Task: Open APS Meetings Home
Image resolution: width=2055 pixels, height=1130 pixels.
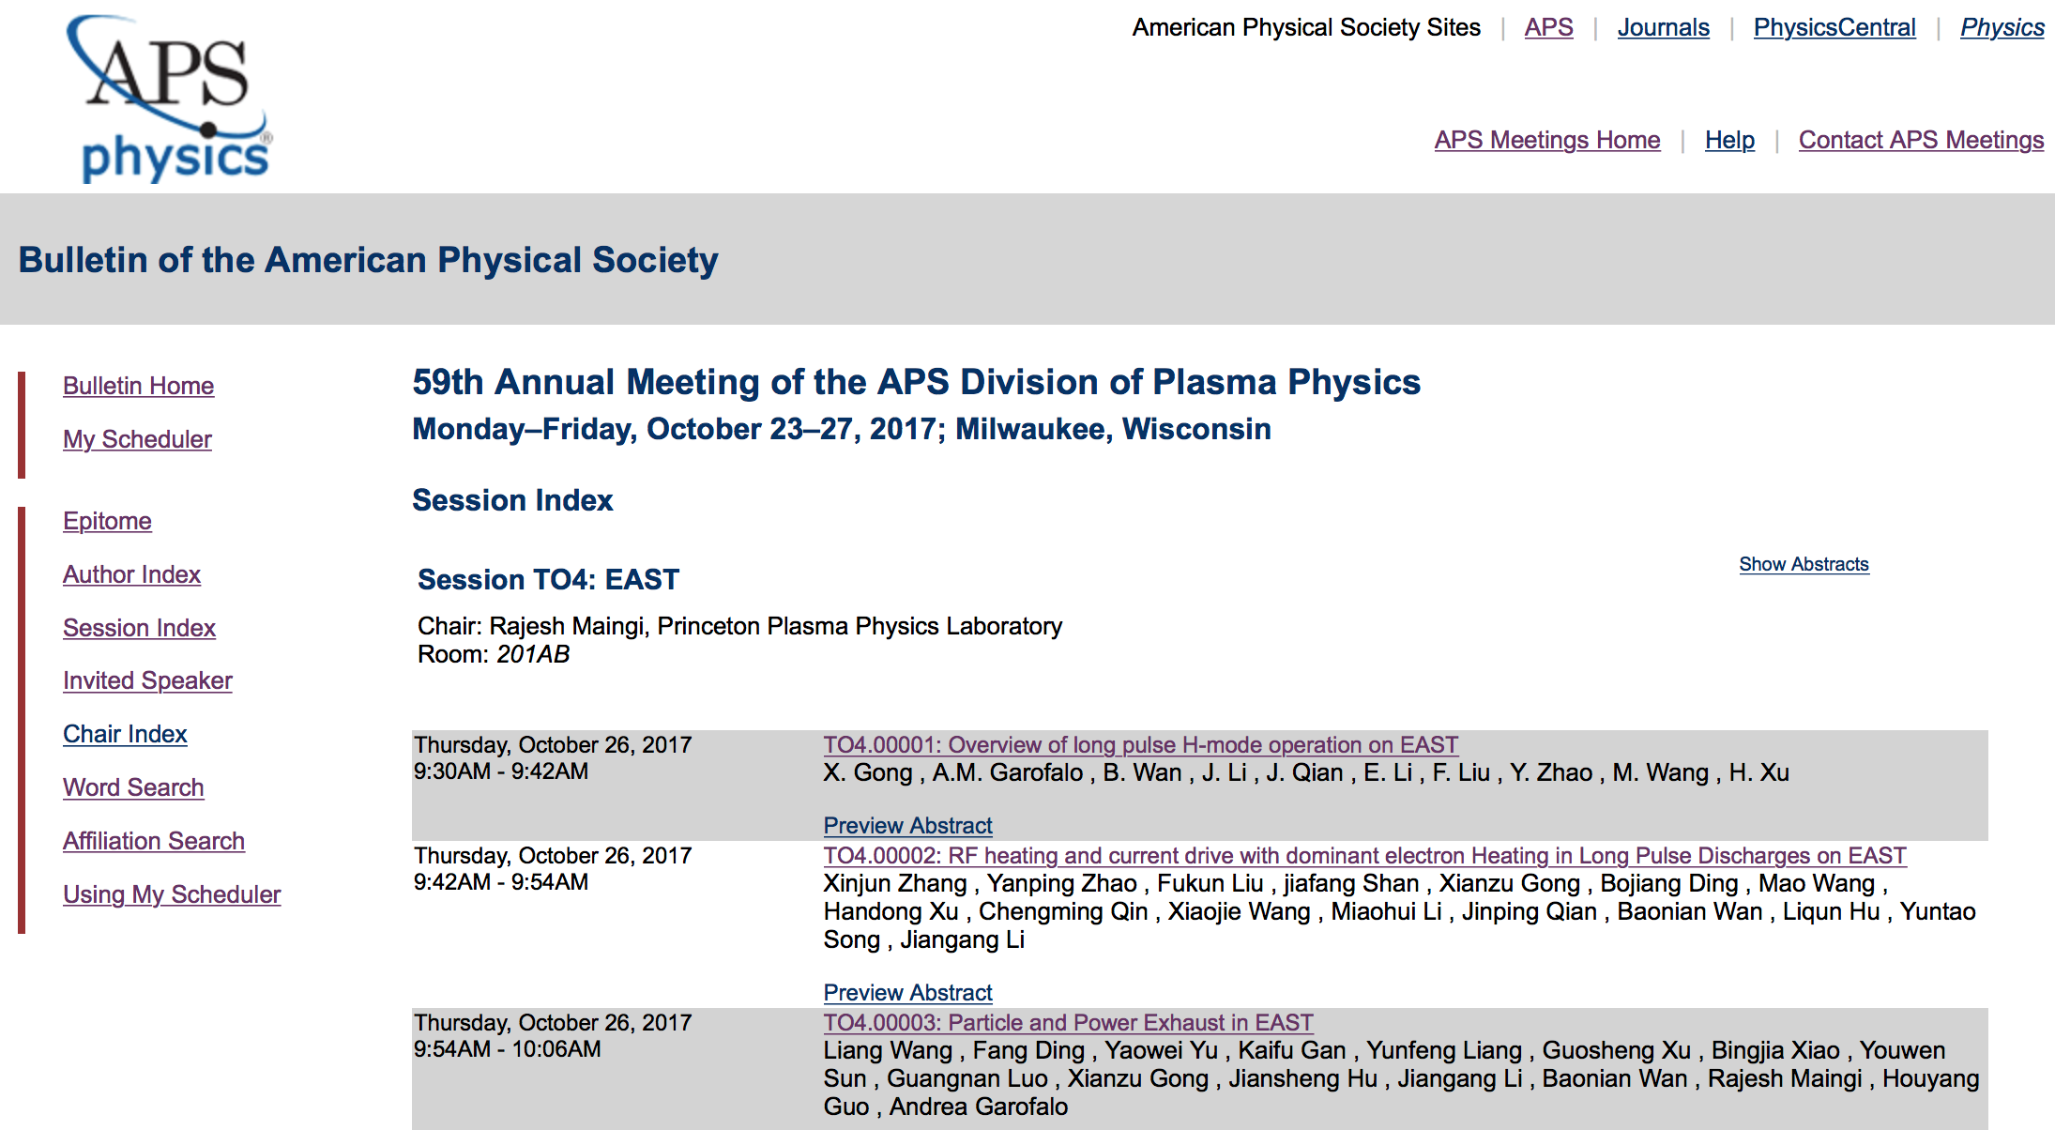Action: [x=1546, y=141]
